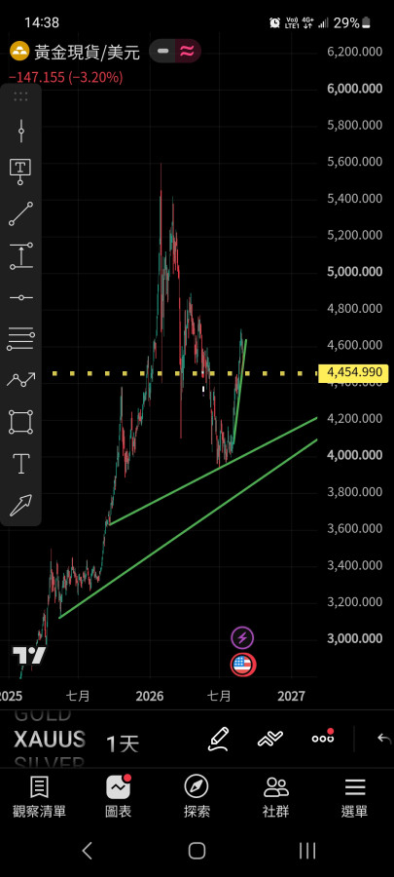Choose the trend line drawing tool

click(x=20, y=214)
